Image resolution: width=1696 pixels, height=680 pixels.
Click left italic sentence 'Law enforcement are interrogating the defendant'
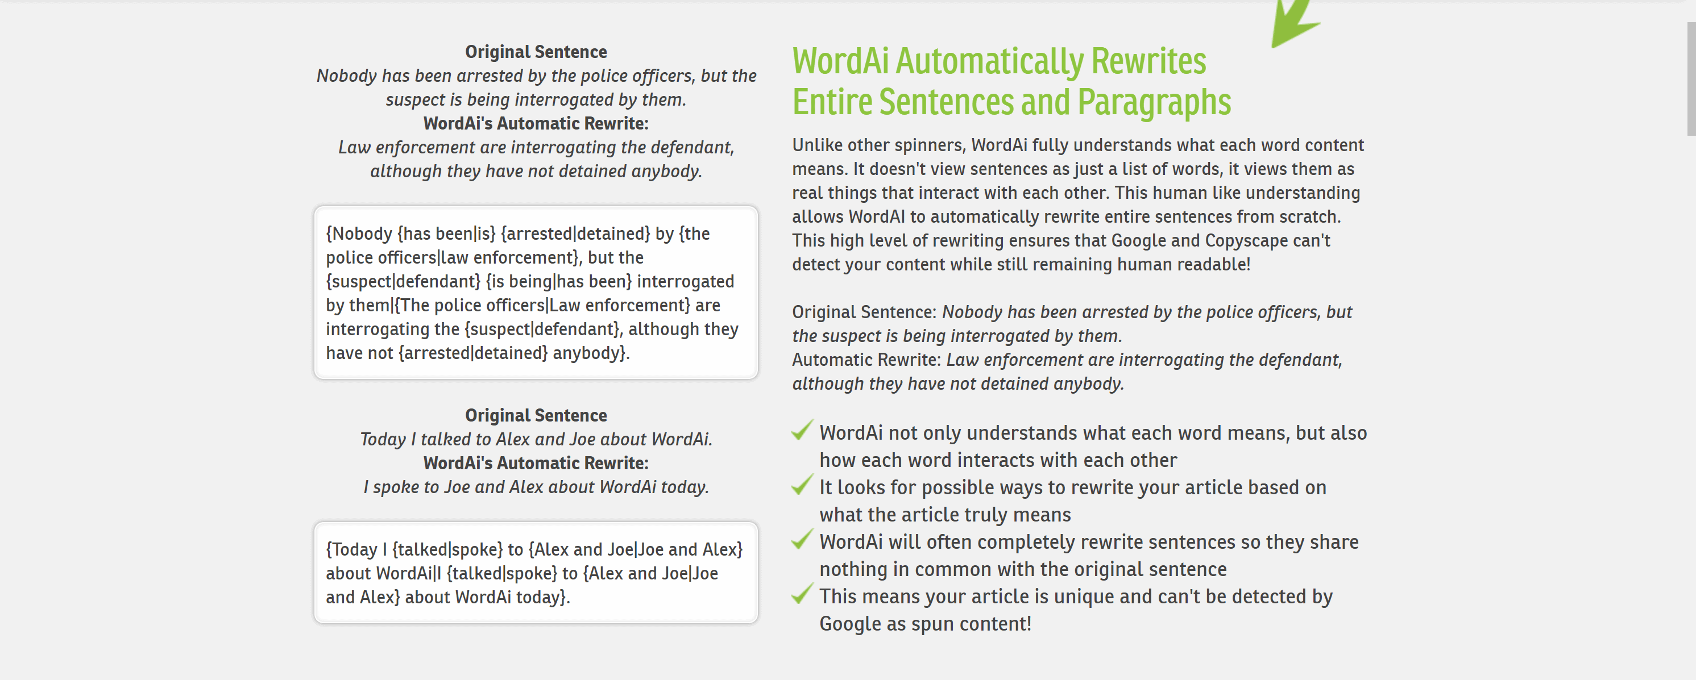tap(536, 159)
